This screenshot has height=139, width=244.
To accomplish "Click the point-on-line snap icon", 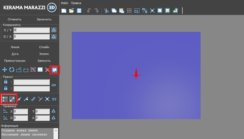I will 26,99.
